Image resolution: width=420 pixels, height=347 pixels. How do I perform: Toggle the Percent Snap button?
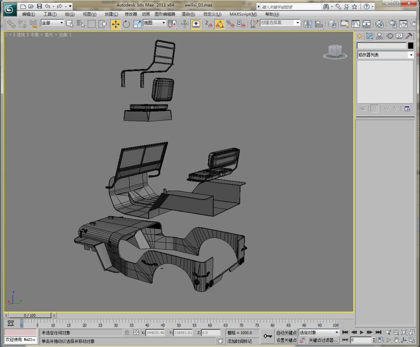[231, 24]
